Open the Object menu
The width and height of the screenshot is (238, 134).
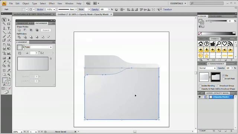coord(26,3)
